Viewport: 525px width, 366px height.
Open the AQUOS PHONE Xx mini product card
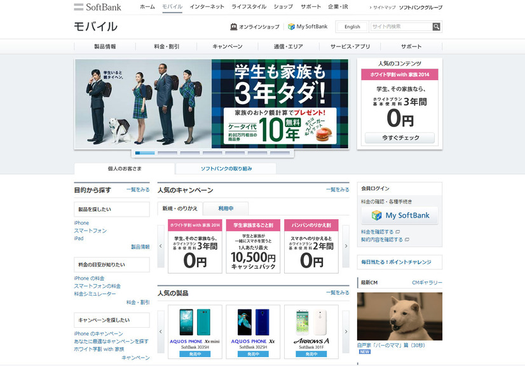click(x=195, y=332)
